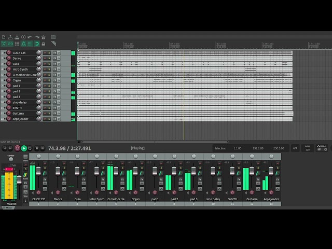Click the green Play button
Image resolution: width=332 pixels, height=249 pixels.
point(24,148)
